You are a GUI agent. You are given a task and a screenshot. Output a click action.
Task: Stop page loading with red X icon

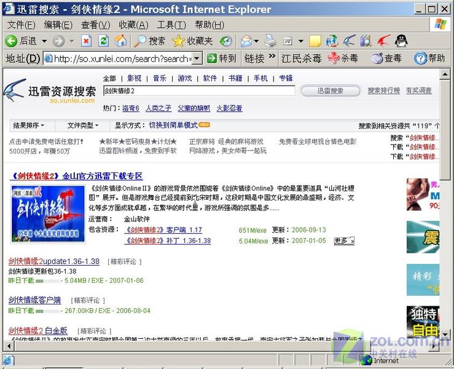[x=86, y=41]
